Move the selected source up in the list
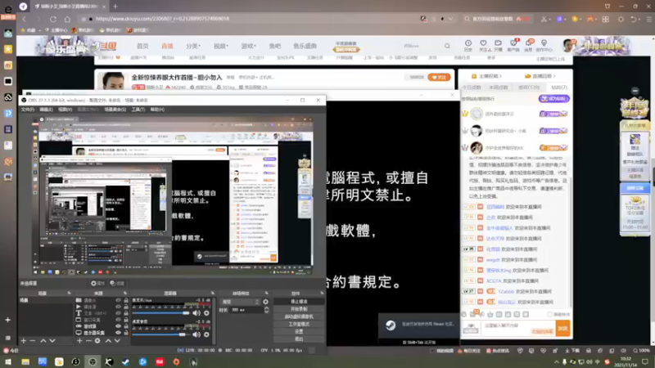Screen dimensions: 655x368 click(x=108, y=341)
